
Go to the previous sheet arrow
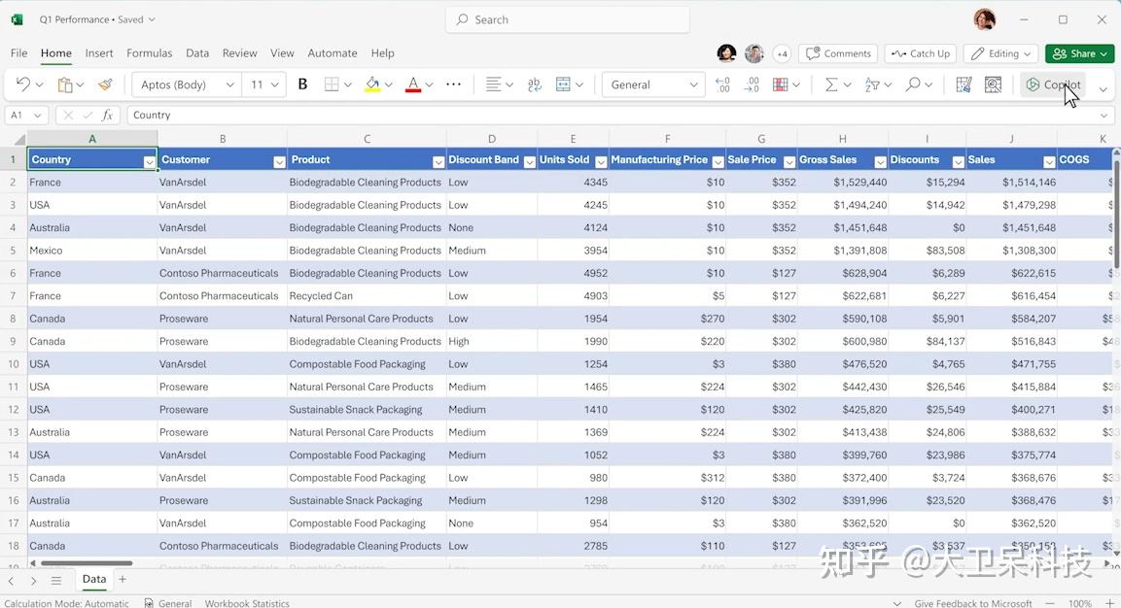11,580
